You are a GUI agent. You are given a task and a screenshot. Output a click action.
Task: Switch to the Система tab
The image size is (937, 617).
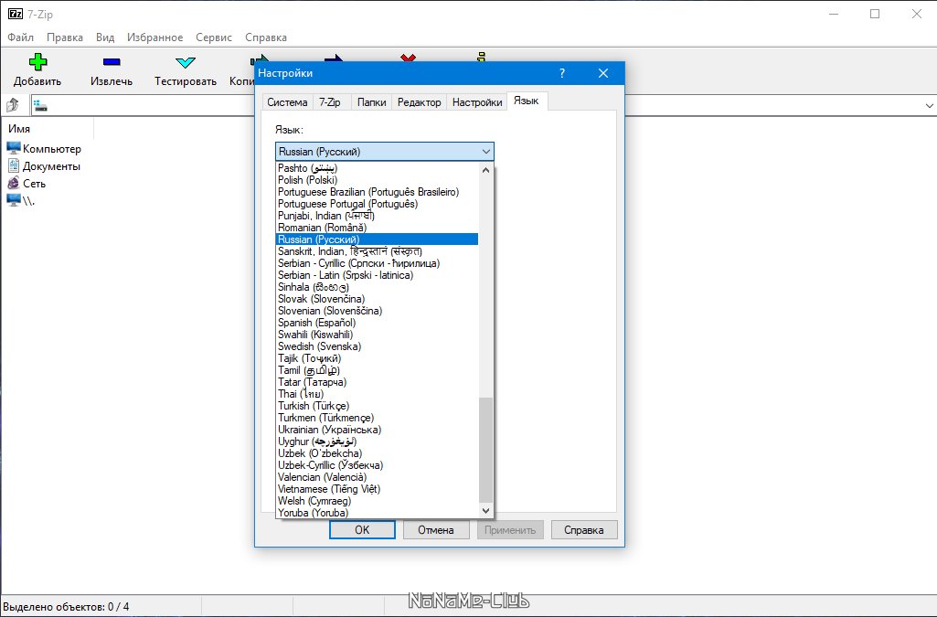287,102
